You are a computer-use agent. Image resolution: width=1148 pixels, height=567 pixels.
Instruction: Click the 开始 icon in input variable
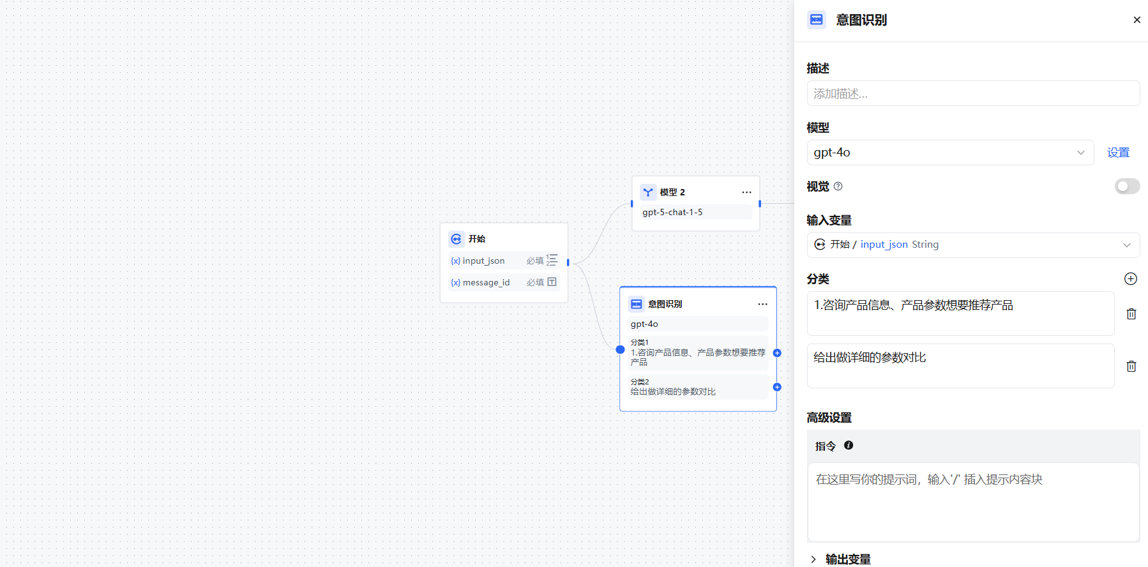click(820, 245)
